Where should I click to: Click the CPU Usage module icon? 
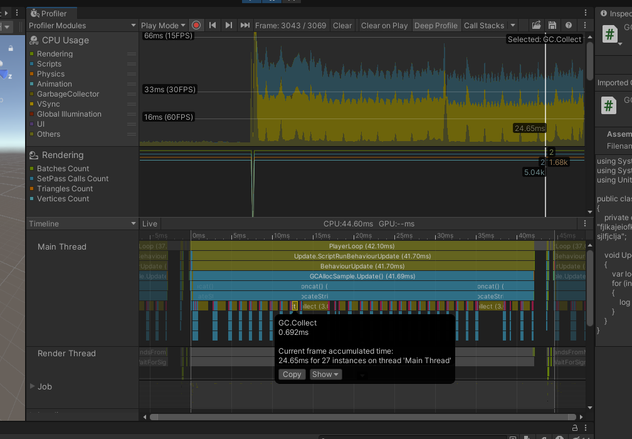[33, 40]
